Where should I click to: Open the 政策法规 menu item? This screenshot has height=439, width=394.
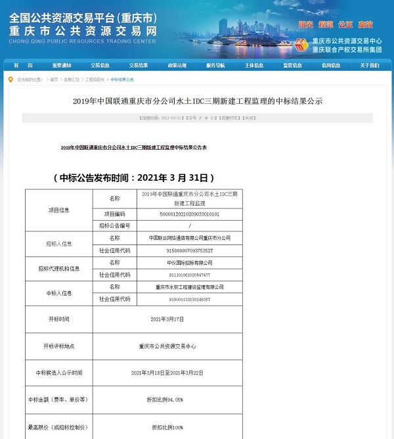[x=177, y=66]
